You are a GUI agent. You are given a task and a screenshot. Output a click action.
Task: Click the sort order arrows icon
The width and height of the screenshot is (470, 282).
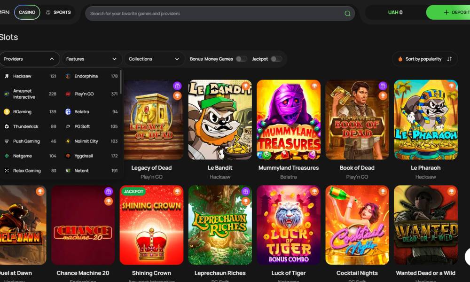coord(449,59)
